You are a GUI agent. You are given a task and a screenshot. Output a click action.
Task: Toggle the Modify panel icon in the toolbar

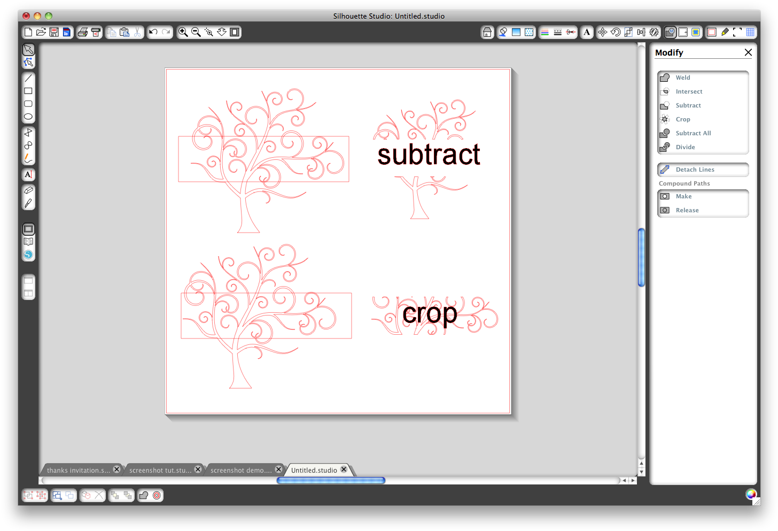(x=670, y=32)
